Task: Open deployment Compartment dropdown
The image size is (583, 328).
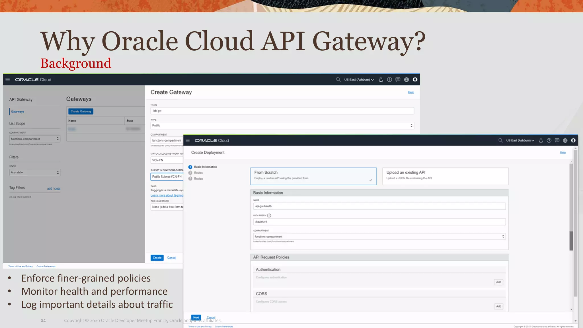Action: [379, 237]
